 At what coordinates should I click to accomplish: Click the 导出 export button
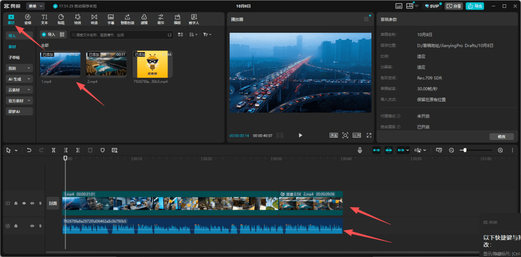pyautogui.click(x=475, y=6)
